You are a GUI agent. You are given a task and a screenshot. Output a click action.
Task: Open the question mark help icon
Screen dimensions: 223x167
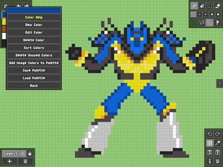[x=217, y=23]
